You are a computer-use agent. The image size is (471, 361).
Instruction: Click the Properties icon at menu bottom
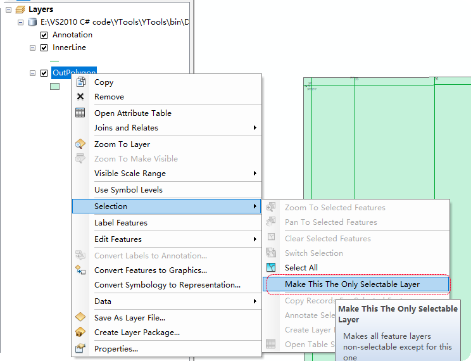tap(80, 349)
